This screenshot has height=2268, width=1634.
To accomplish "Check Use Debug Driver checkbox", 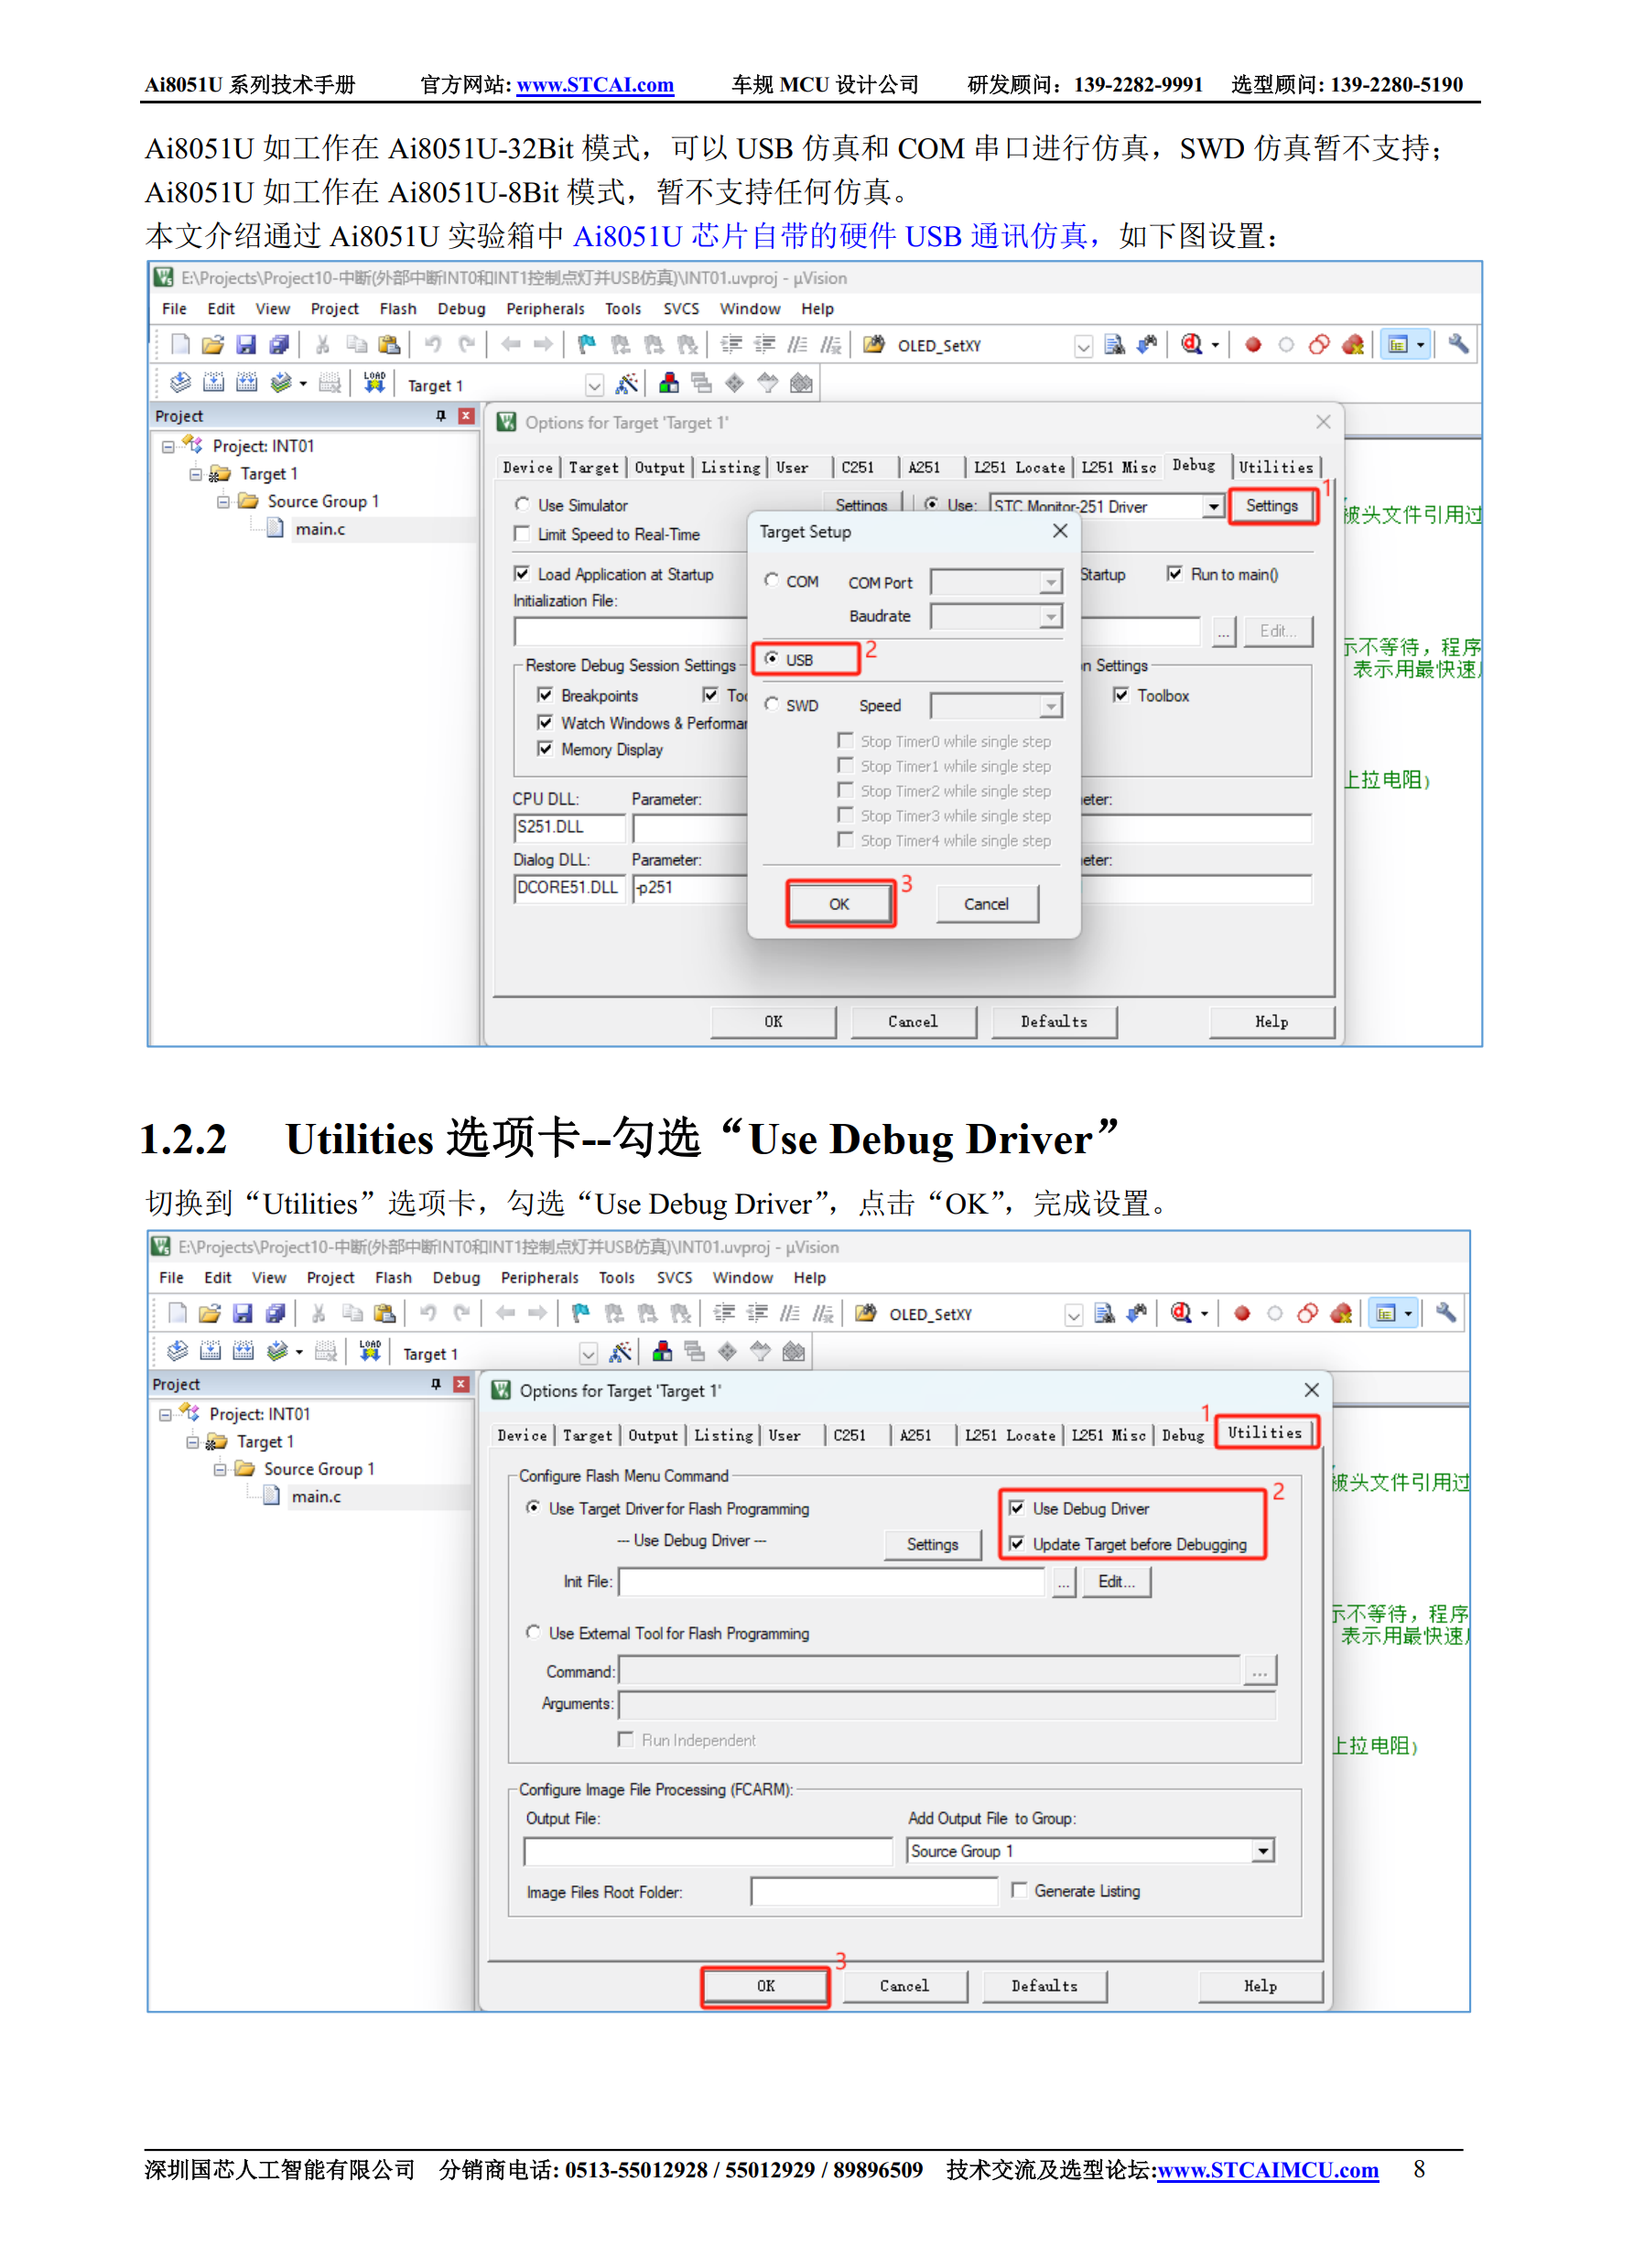I will (x=1016, y=1508).
